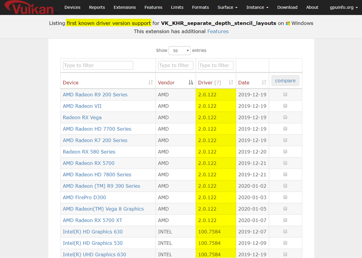Select AMD Radeon RX 5700 XT checkbox
The image size is (362, 258).
[x=285, y=220]
